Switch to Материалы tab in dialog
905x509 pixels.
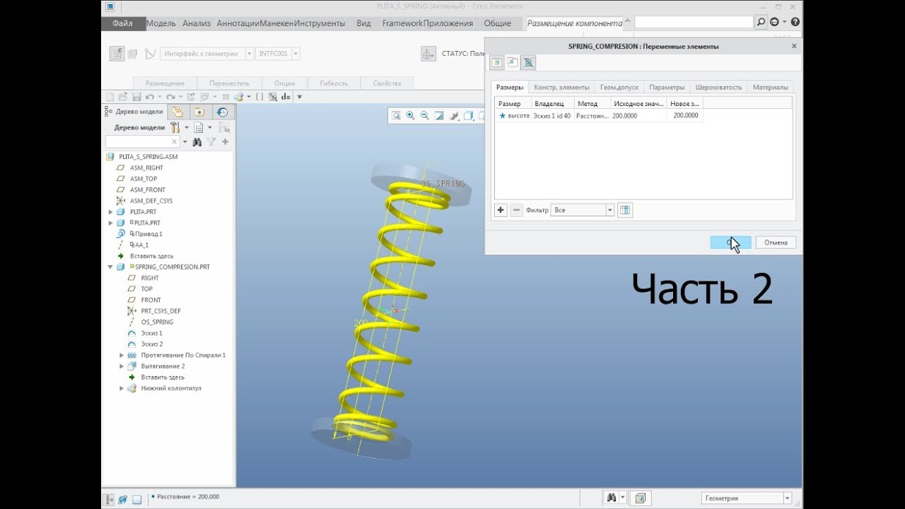coord(771,87)
